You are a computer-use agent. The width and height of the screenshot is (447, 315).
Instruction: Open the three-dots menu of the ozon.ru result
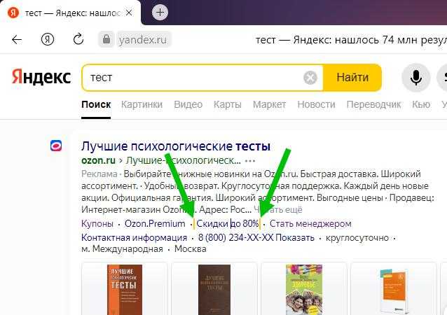250,161
